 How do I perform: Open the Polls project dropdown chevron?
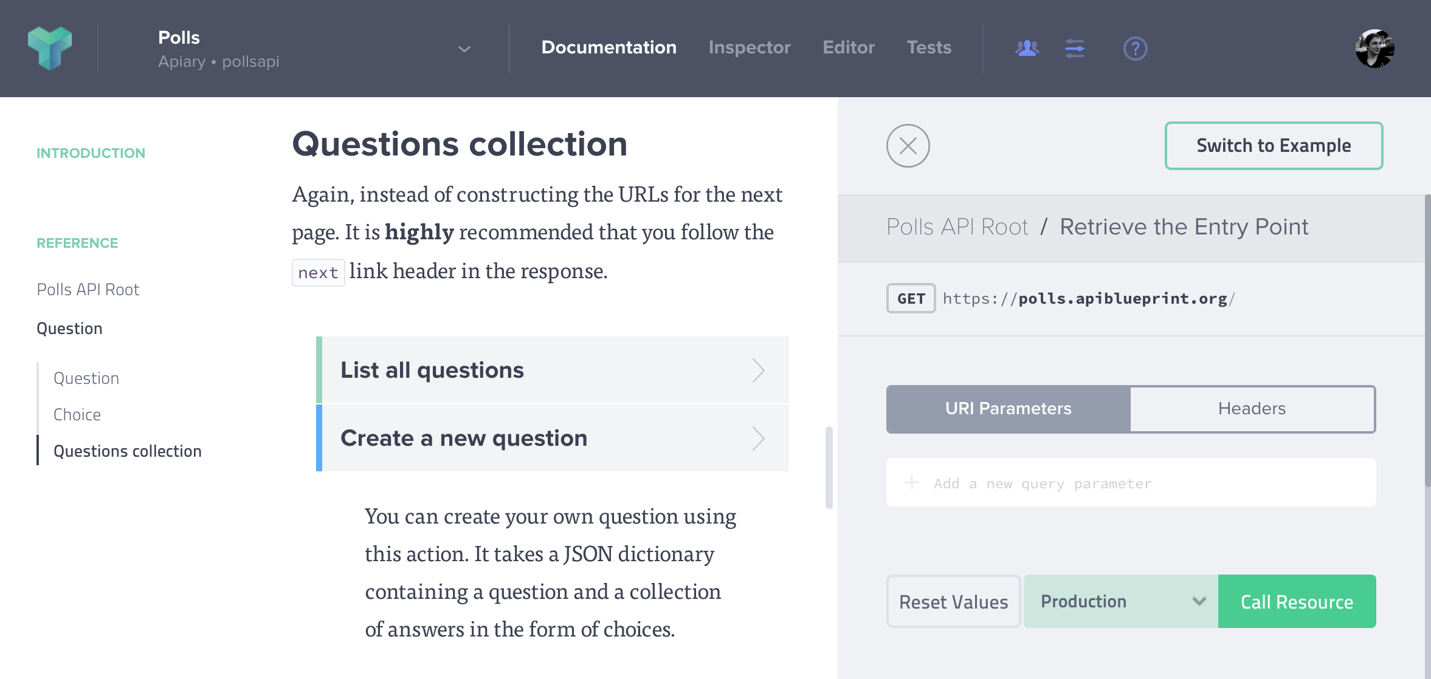pyautogui.click(x=464, y=49)
